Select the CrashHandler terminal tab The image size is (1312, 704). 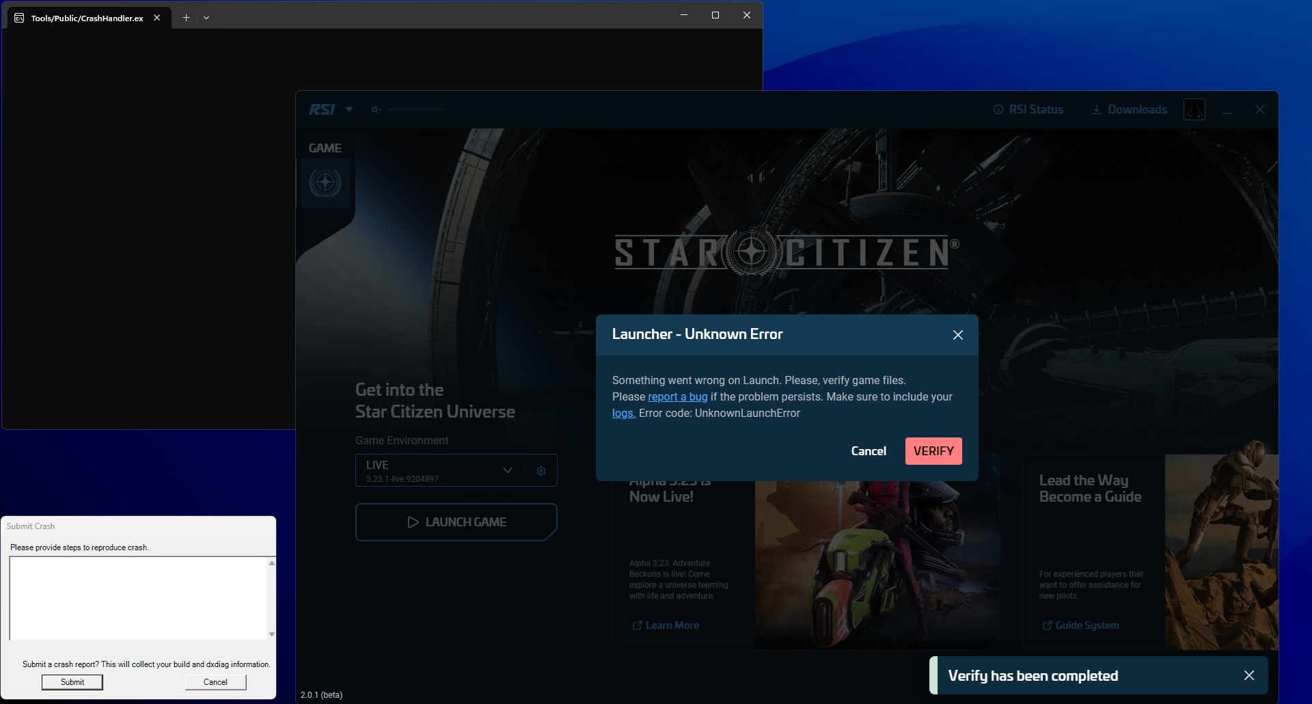click(87, 18)
